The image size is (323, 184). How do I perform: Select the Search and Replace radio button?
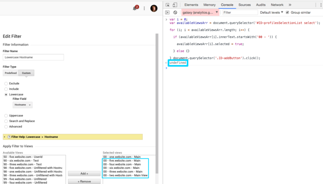click(x=6, y=121)
